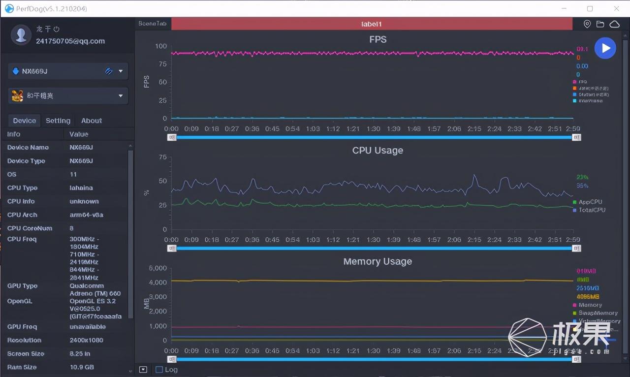The height and width of the screenshot is (377, 630).
Task: Enable the Log checkbox
Action: [159, 370]
